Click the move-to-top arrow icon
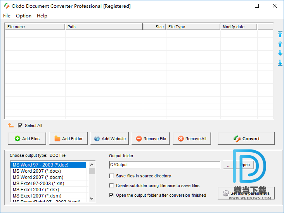 (280, 34)
